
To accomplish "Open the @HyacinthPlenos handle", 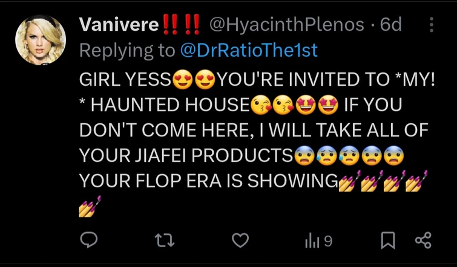I will 287,25.
